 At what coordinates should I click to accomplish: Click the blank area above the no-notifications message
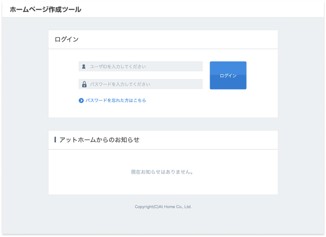point(163,158)
